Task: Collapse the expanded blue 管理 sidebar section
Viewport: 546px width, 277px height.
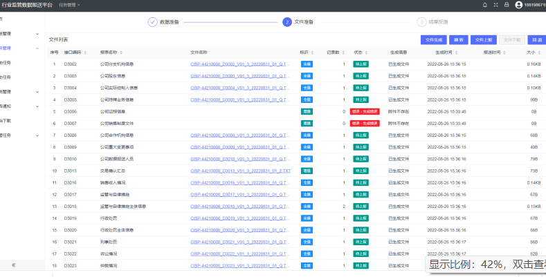Action: (x=37, y=48)
